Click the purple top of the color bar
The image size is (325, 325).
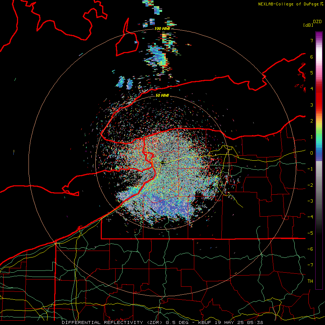click(x=319, y=36)
